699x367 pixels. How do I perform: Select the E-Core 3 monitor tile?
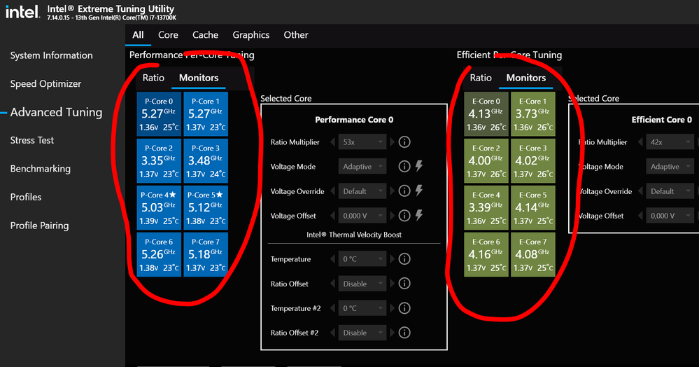coord(533,160)
